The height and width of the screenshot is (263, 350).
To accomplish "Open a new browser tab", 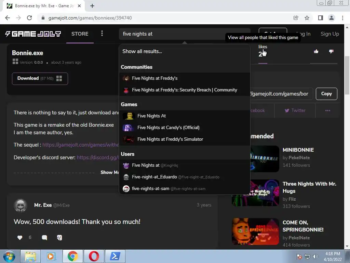I will pyautogui.click(x=92, y=6).
